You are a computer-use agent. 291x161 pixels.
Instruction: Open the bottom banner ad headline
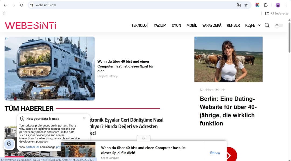(x=143, y=150)
